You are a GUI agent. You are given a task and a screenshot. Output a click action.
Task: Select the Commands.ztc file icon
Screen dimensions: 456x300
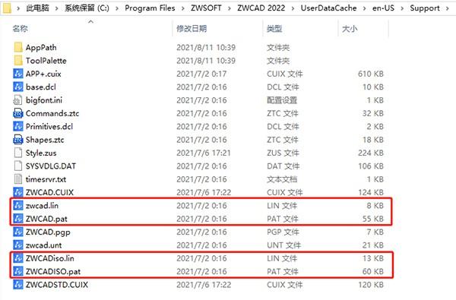pos(18,113)
